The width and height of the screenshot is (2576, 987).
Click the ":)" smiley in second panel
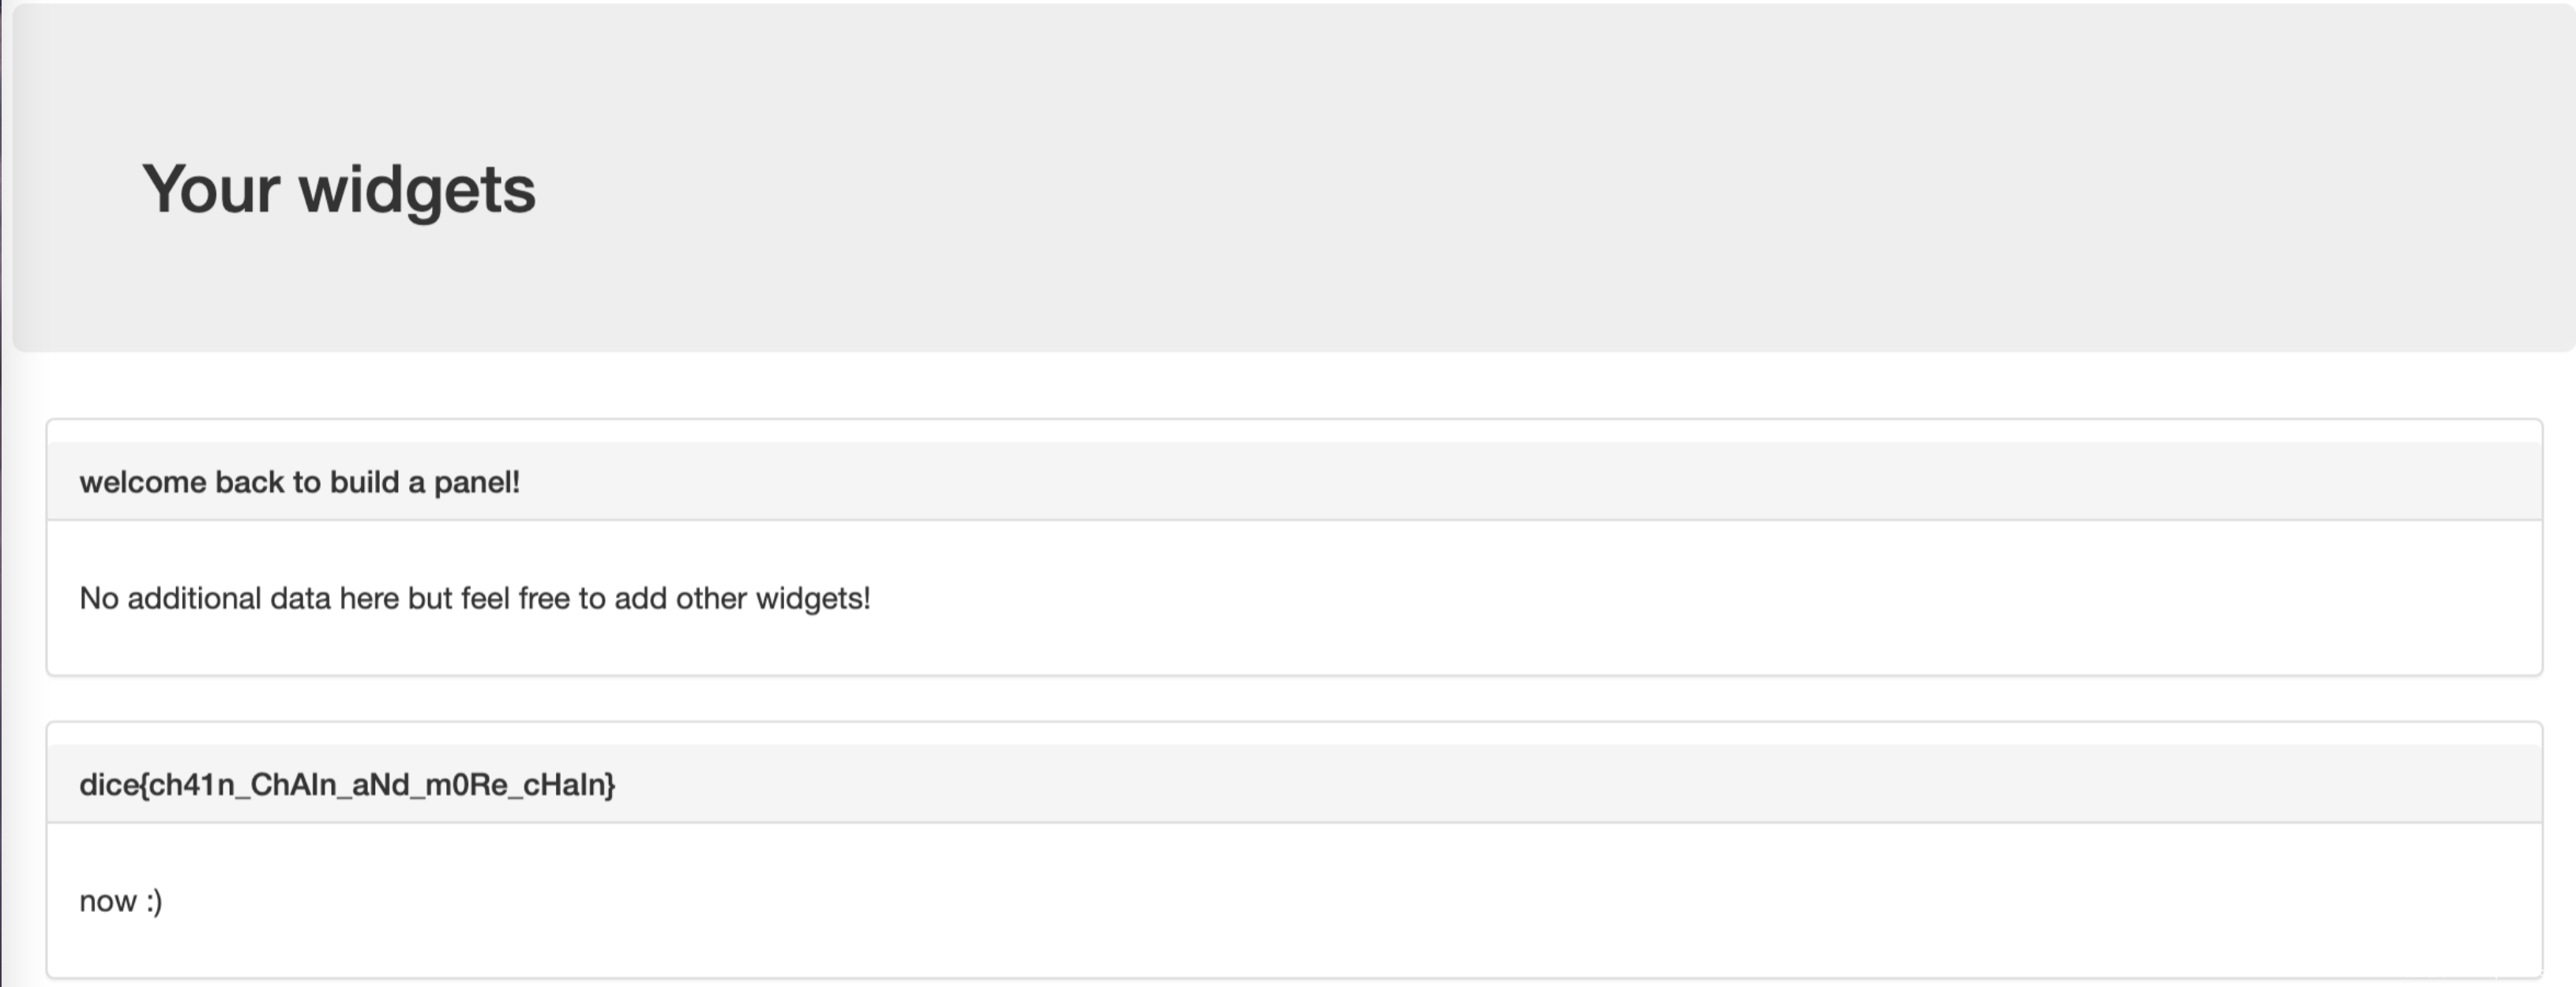point(153,901)
